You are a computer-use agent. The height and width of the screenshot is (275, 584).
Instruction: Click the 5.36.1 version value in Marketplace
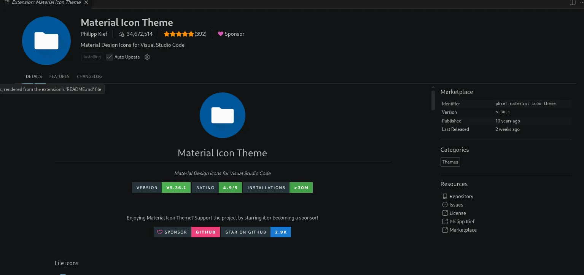point(503,112)
